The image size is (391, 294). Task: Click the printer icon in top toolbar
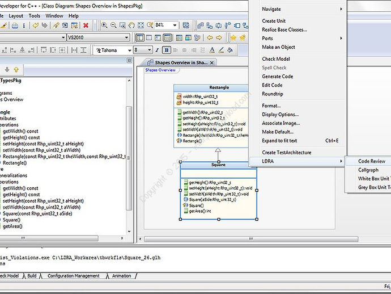pos(15,25)
